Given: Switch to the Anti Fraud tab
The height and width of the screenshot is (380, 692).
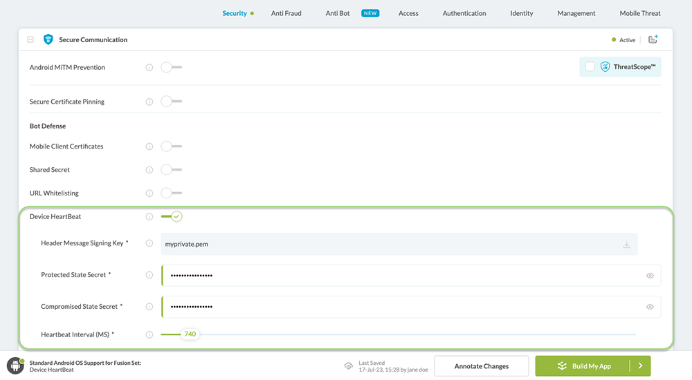Looking at the screenshot, I should [286, 13].
